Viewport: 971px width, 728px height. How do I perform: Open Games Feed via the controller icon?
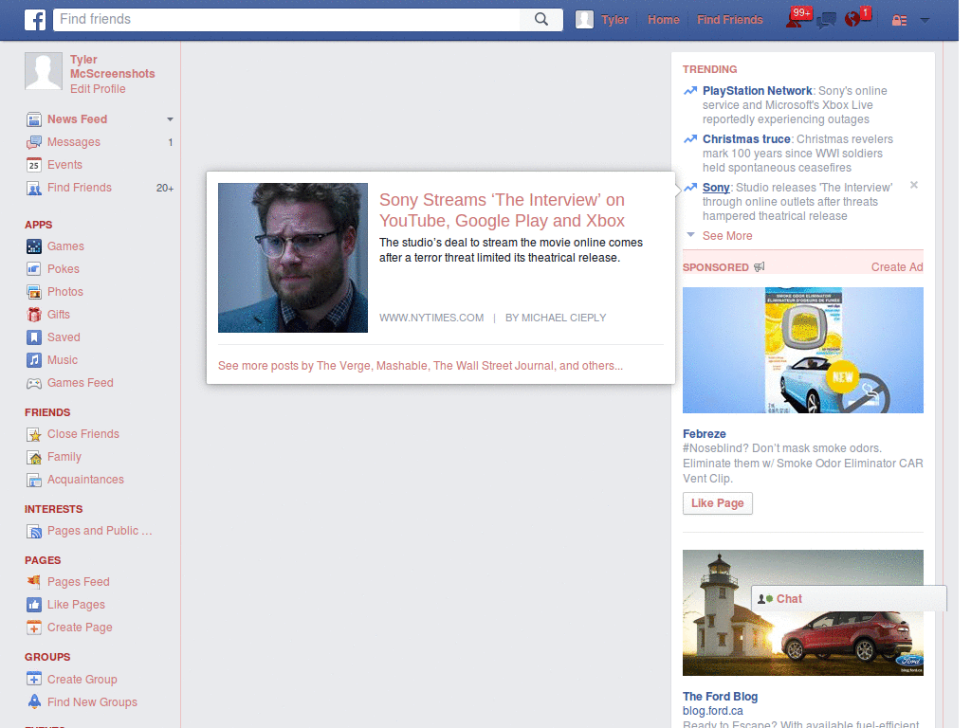click(32, 382)
